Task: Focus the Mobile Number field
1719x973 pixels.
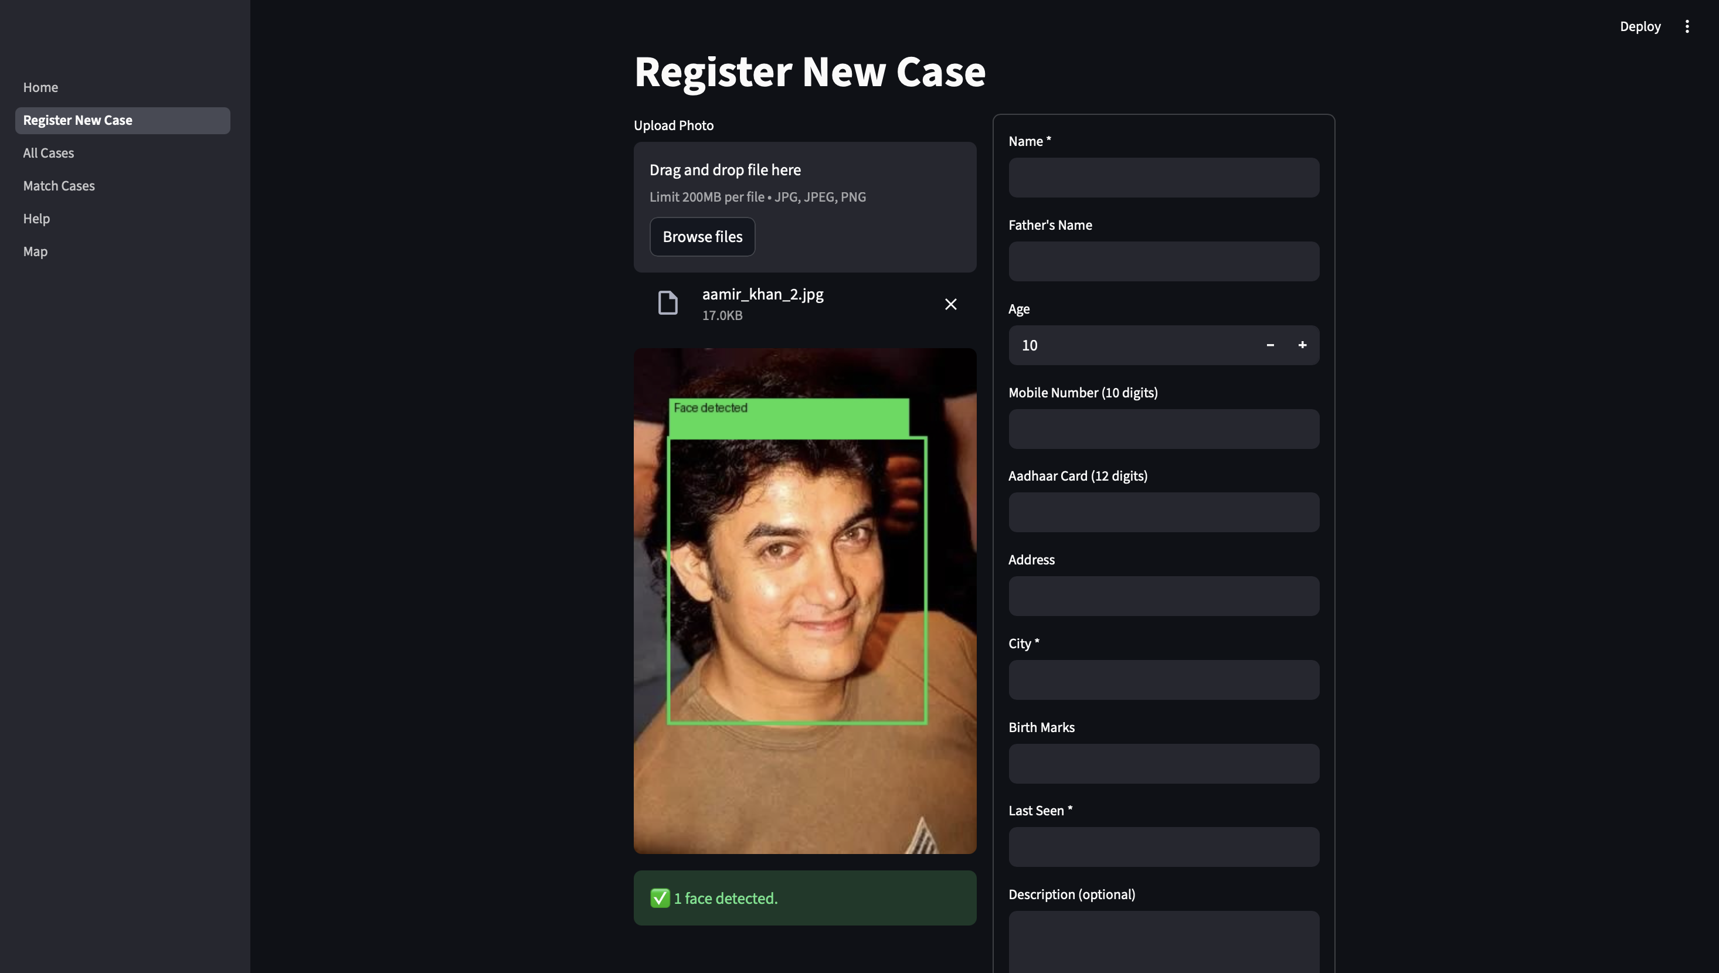Action: [x=1163, y=428]
